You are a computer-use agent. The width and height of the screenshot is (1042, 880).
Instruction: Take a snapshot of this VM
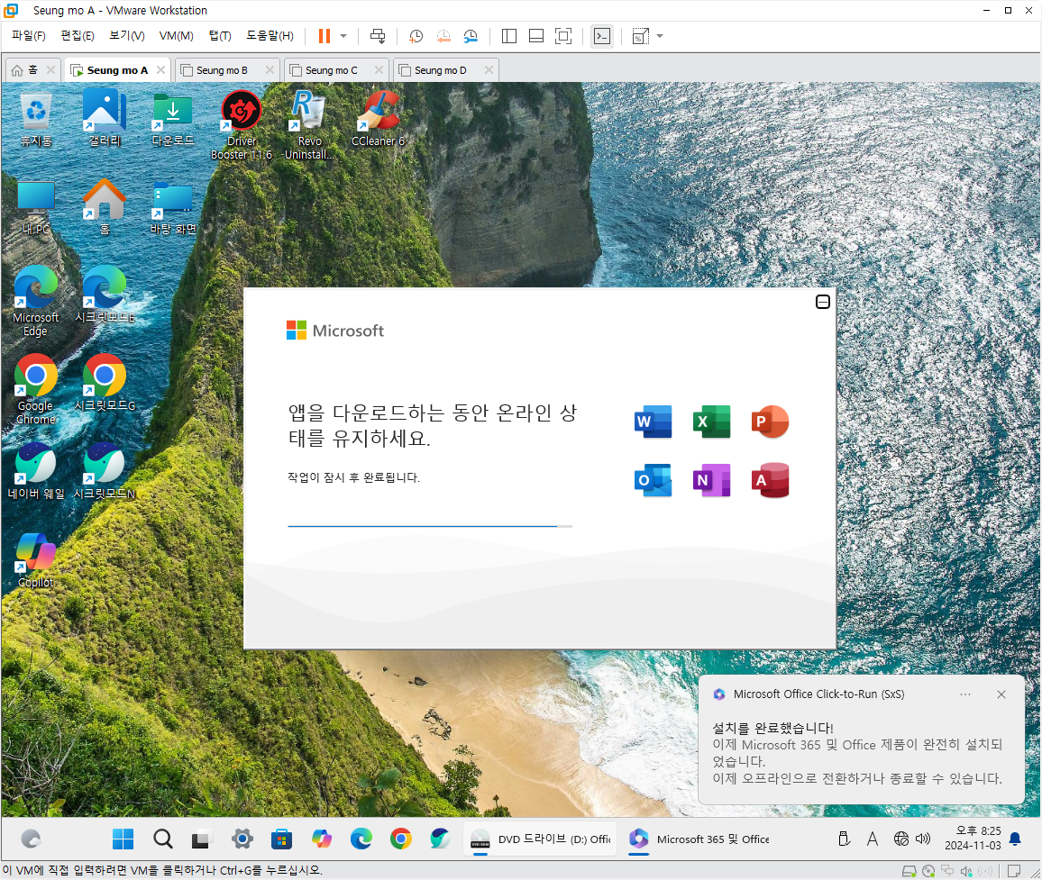pyautogui.click(x=416, y=36)
